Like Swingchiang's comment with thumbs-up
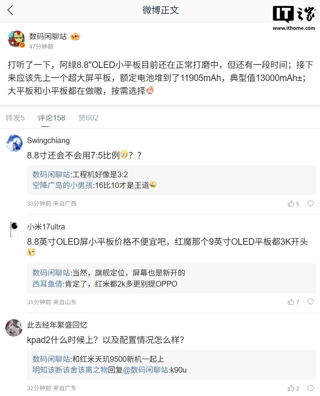The height and width of the screenshot is (396, 320). 291,204
